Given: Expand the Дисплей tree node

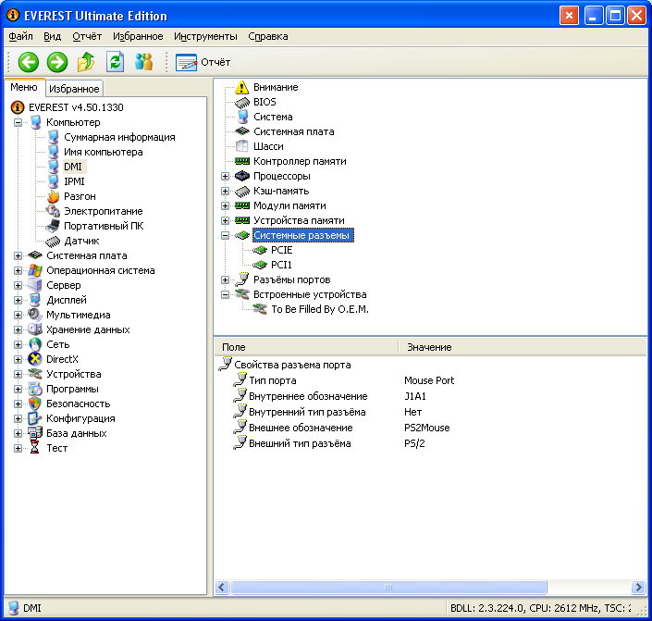Looking at the screenshot, I should pyautogui.click(x=18, y=300).
